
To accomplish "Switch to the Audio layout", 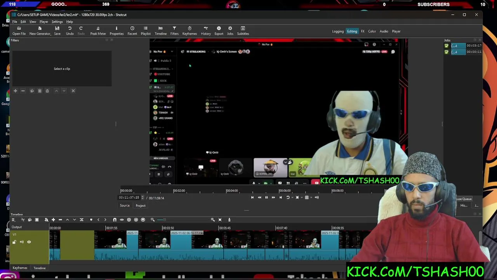I will click(384, 31).
